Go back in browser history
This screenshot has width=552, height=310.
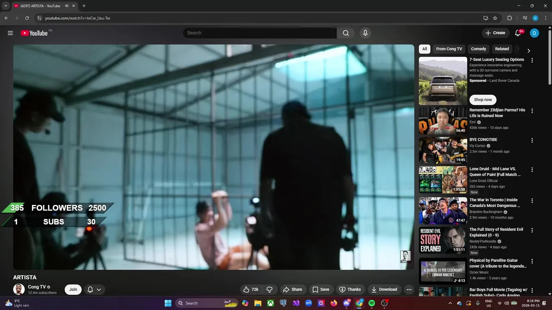tap(6, 18)
